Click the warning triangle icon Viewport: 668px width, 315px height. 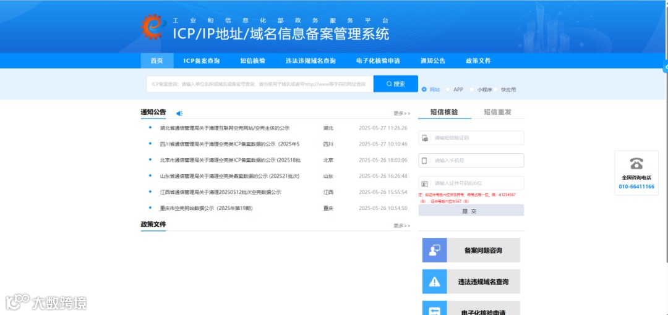point(435,282)
